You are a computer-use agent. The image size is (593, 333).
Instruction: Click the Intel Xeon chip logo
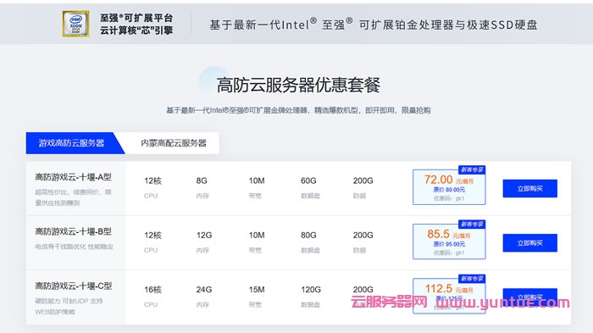click(x=76, y=24)
